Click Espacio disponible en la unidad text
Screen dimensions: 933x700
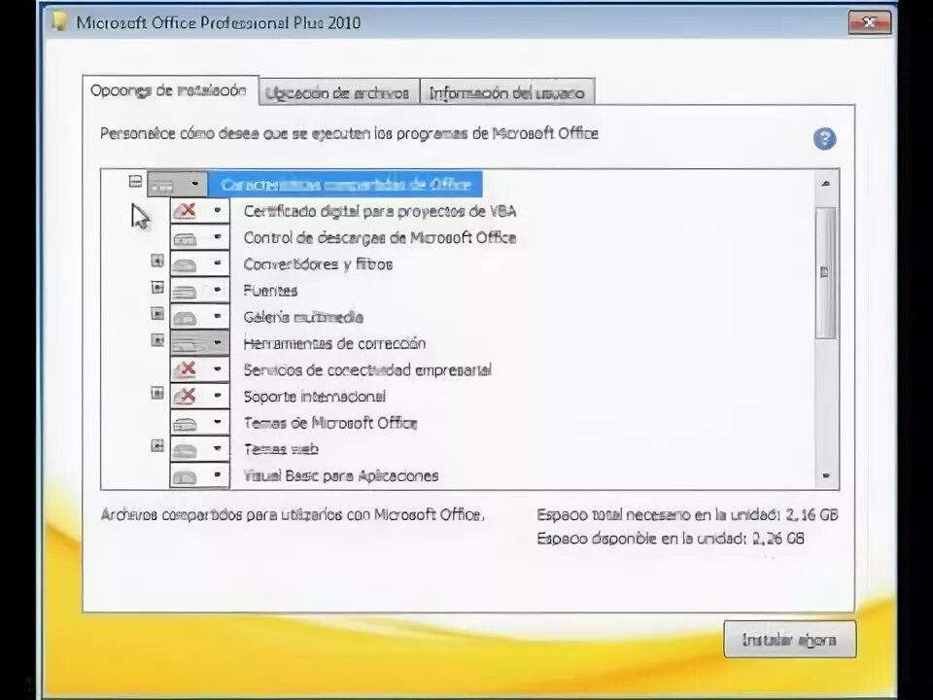pos(671,539)
